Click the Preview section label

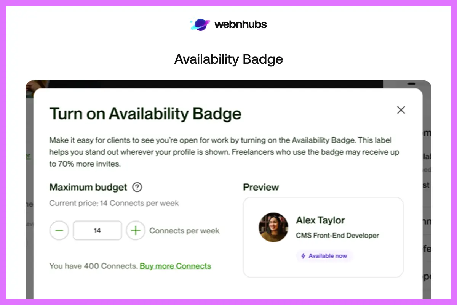click(x=261, y=187)
